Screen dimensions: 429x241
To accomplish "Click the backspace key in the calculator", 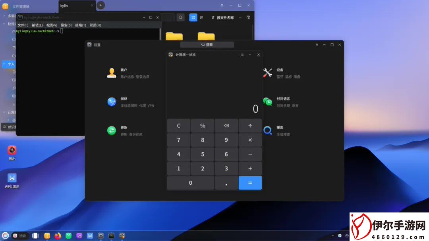I will tap(226, 126).
